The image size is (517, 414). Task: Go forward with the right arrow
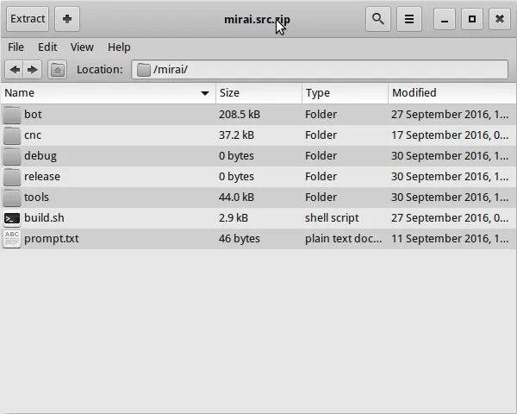[33, 70]
